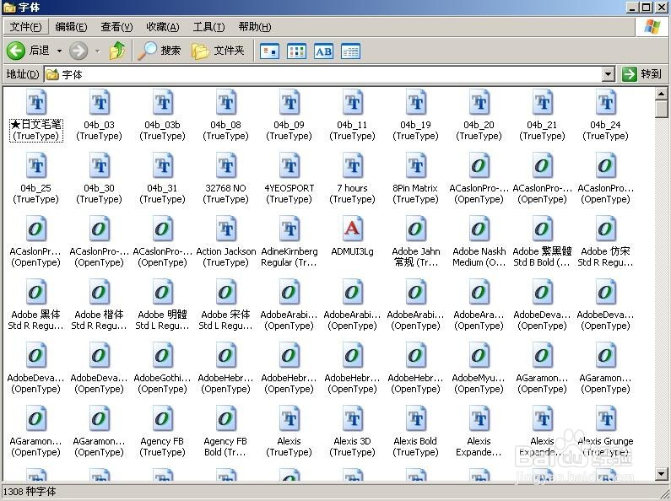Expand the address bar dropdown
Screen dimensions: 671x501
[x=608, y=74]
